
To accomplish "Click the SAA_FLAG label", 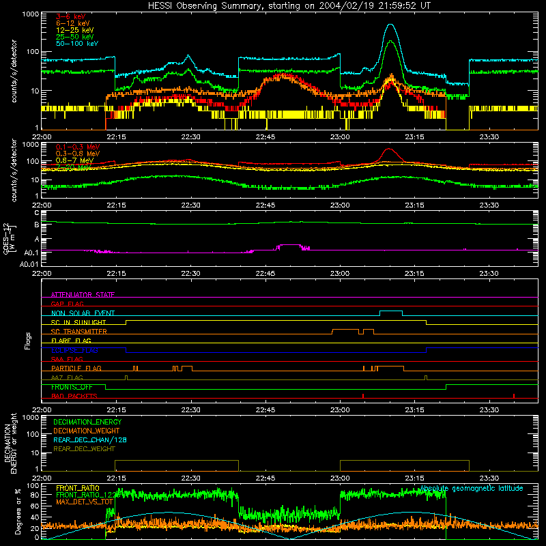I will (x=67, y=359).
